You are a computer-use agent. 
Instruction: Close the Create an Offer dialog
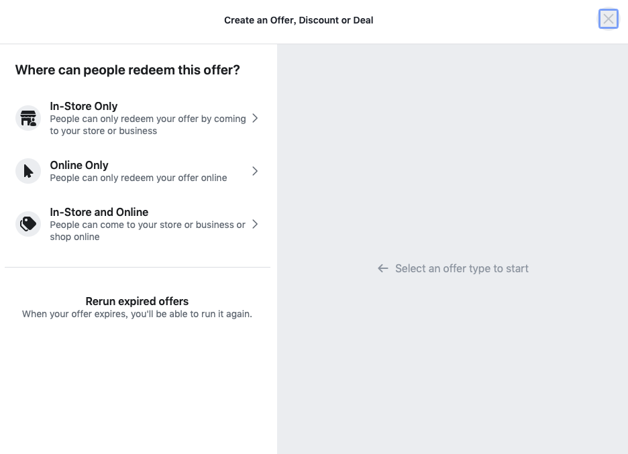pyautogui.click(x=609, y=19)
